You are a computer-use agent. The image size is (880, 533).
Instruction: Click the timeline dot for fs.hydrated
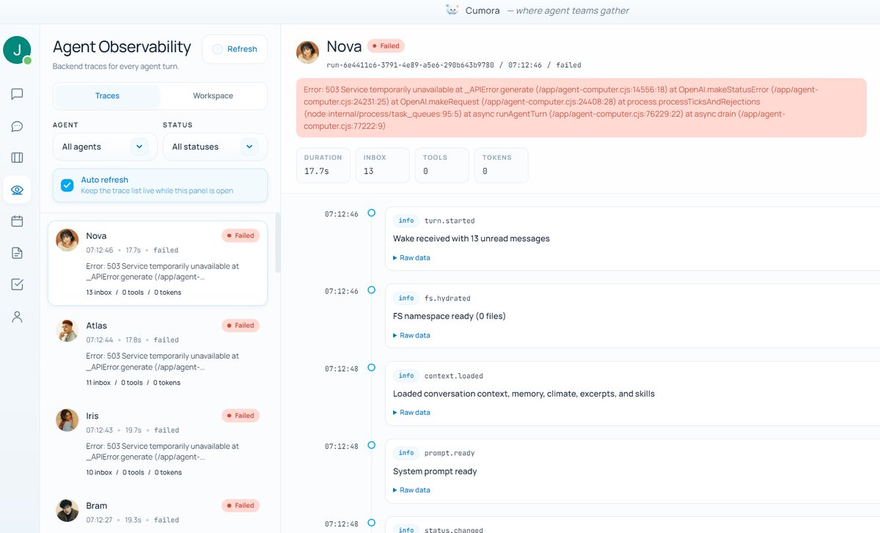point(372,290)
